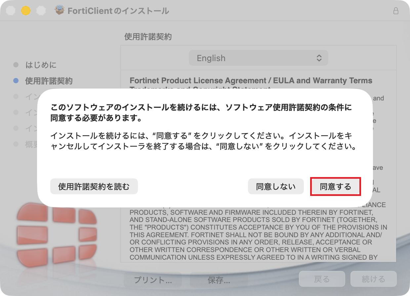Click the gray bullet beside はじめに step
The image size is (410, 296).
click(x=16, y=65)
